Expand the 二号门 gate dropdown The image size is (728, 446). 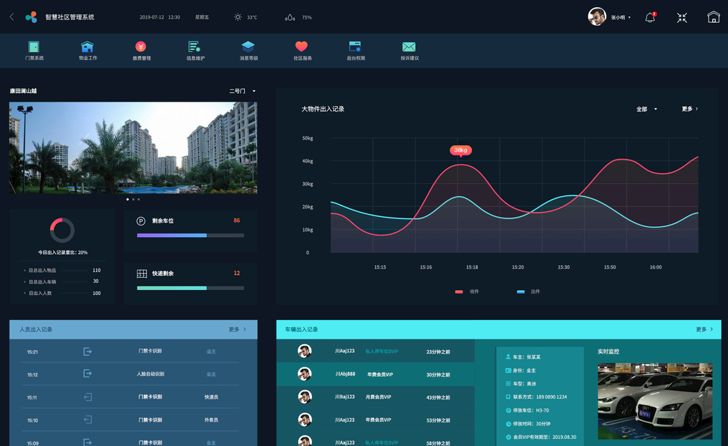(x=243, y=92)
